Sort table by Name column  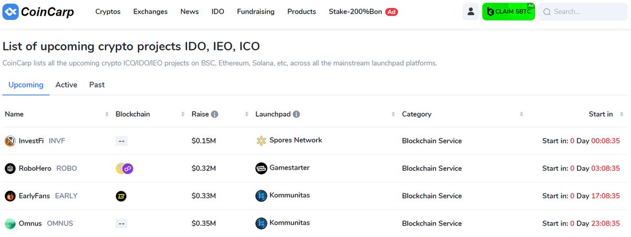(x=107, y=114)
